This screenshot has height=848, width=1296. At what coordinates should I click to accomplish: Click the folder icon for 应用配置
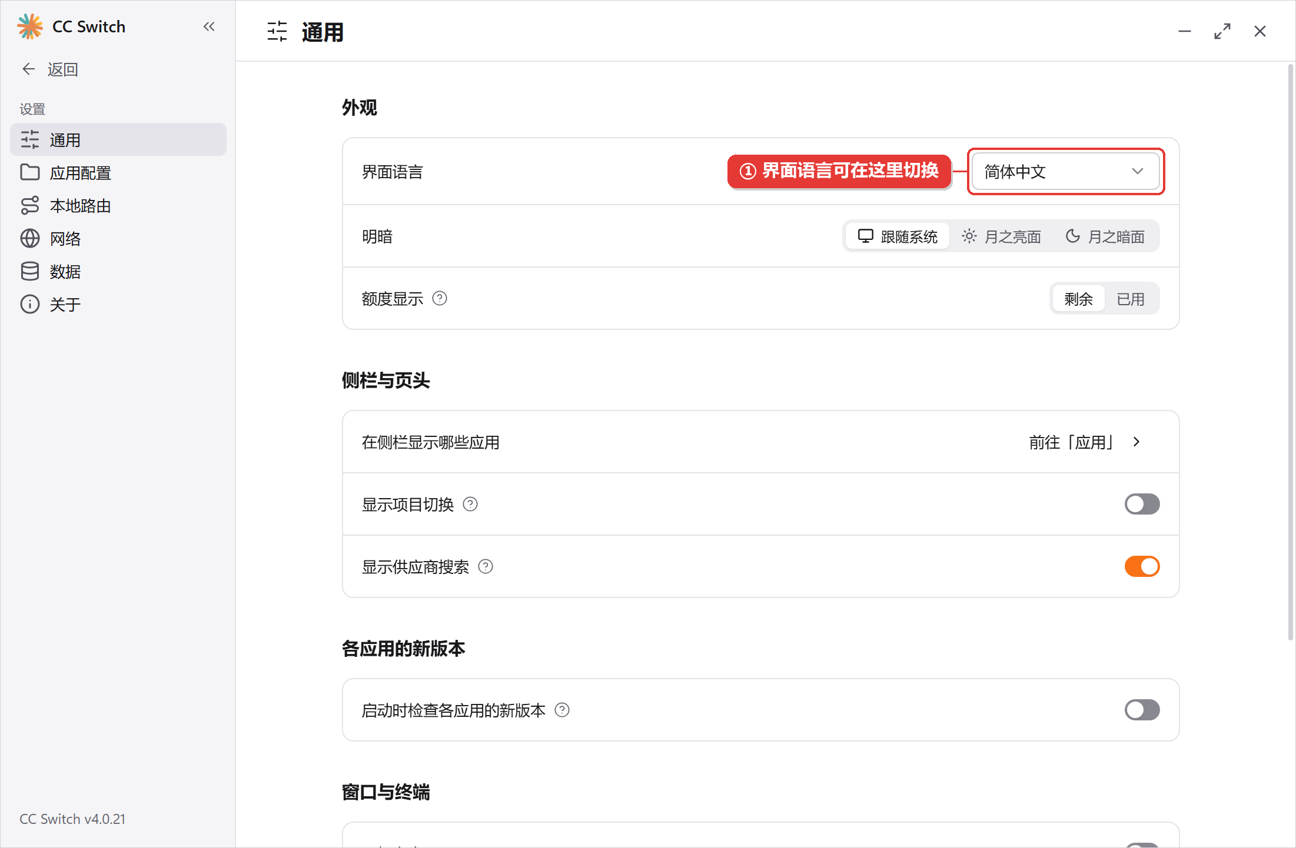tap(30, 172)
